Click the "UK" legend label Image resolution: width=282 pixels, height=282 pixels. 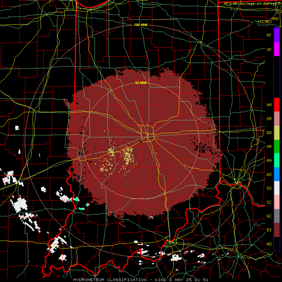[269, 49]
